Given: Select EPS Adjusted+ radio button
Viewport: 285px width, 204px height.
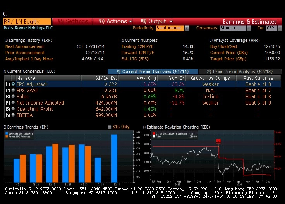Looking at the screenshot, I should pyautogui.click(x=13, y=84).
